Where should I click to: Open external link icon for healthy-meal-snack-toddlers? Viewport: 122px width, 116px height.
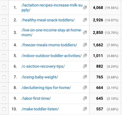85,20
